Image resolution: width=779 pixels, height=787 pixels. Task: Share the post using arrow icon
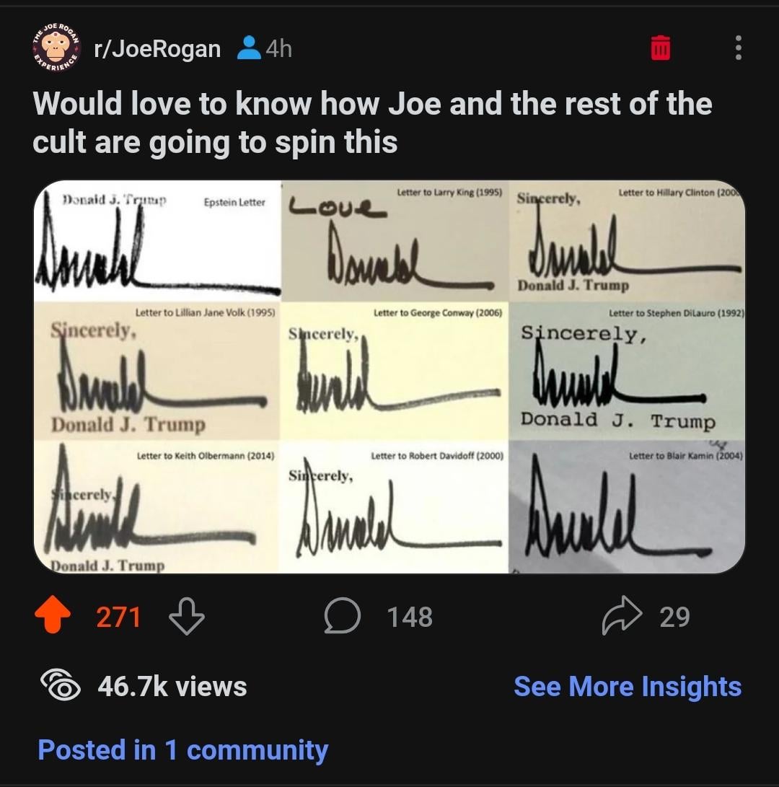[x=622, y=615]
